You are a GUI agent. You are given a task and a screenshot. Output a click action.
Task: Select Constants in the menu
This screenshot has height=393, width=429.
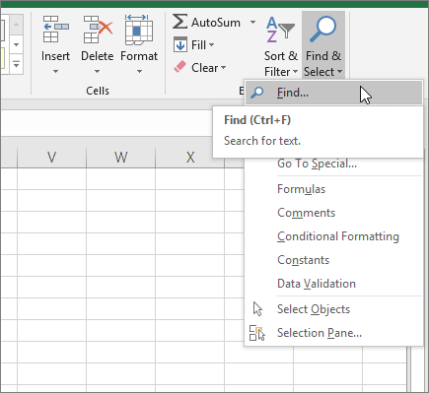tap(334, 260)
